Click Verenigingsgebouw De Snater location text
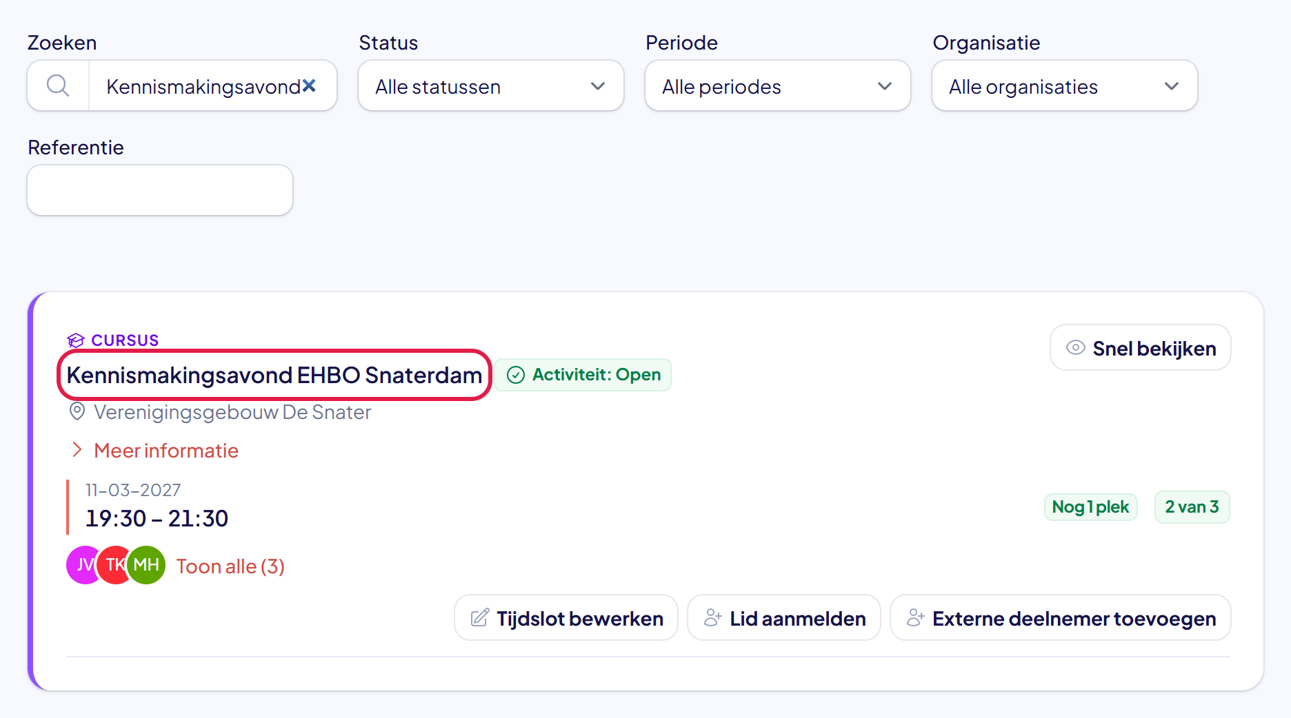The width and height of the screenshot is (1291, 718). click(x=232, y=412)
